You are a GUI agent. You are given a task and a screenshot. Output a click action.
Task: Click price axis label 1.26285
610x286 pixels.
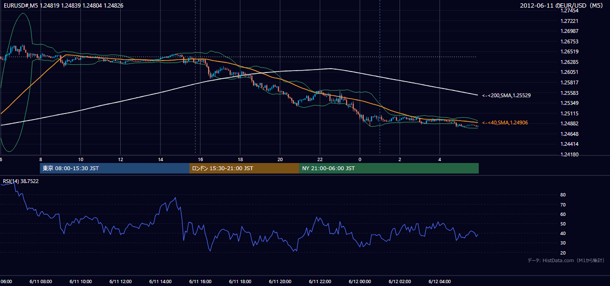tap(569, 62)
